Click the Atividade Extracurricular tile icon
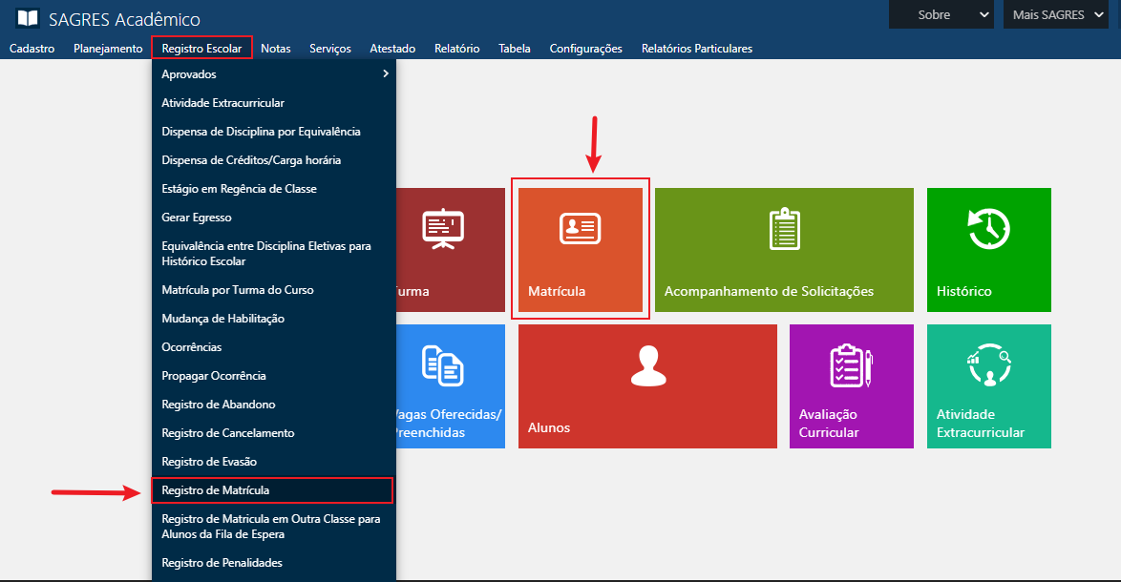This screenshot has height=582, width=1121. pyautogui.click(x=988, y=365)
